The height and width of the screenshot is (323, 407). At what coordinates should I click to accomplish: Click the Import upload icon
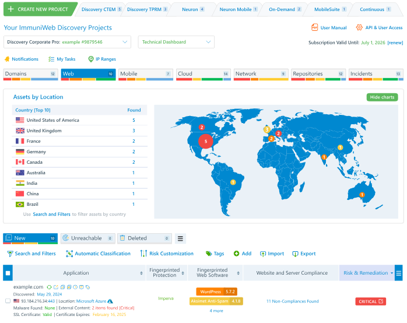click(x=262, y=254)
